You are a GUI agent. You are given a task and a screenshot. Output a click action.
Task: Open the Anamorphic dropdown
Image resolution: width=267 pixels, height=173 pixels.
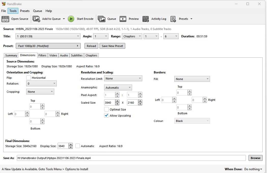pos(118,88)
